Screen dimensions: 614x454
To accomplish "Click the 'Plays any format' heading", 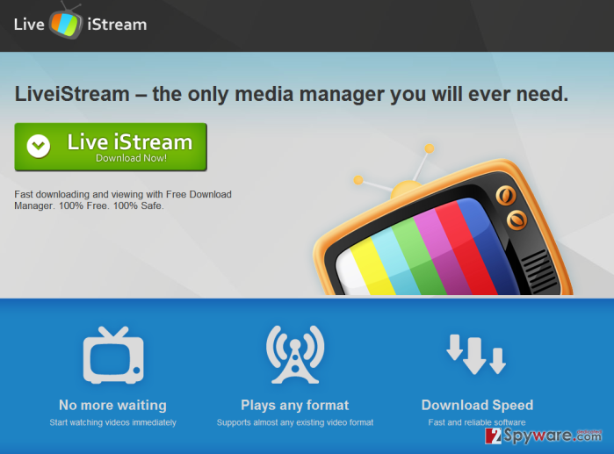I will click(295, 405).
